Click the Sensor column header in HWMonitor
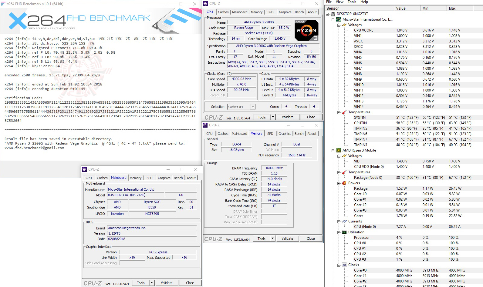Screen dimensions: 483x287 click(x=360, y=8)
